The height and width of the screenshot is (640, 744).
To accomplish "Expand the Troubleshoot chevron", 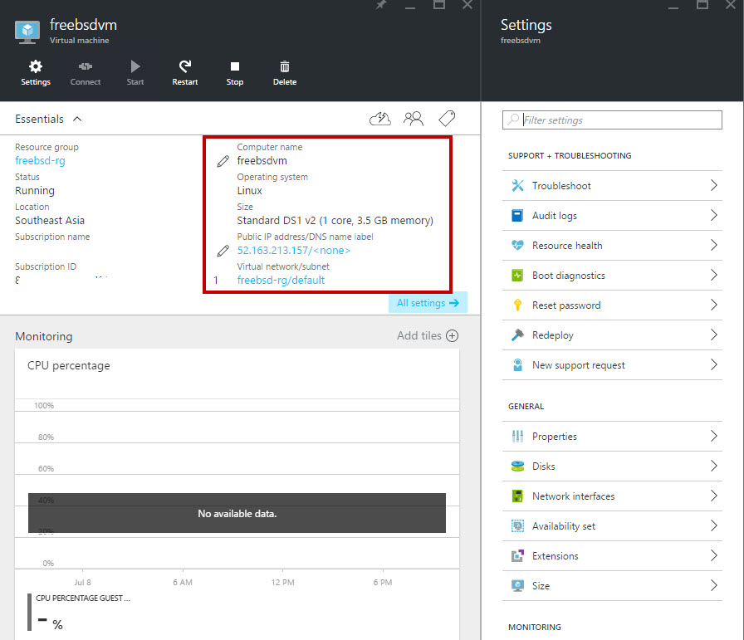I will (x=713, y=185).
